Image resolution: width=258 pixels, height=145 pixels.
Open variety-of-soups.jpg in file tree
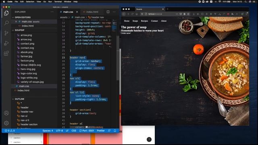pyautogui.click(x=32, y=82)
